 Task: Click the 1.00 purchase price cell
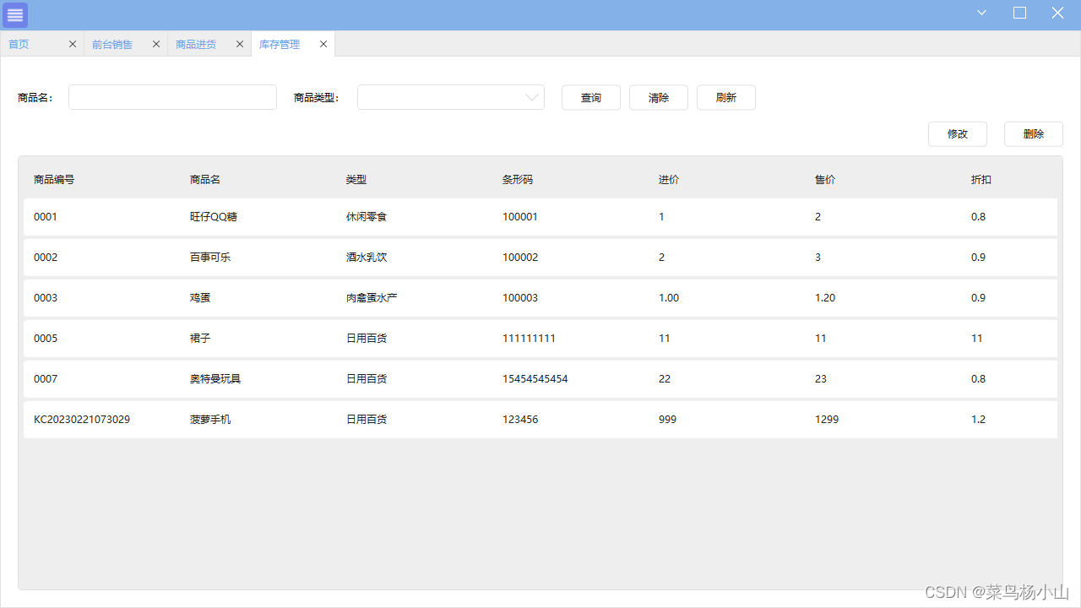pos(669,298)
